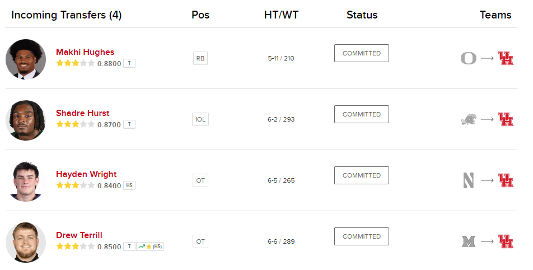Click Marshall logo in Drew Terrill row
The height and width of the screenshot is (270, 533).
click(469, 241)
